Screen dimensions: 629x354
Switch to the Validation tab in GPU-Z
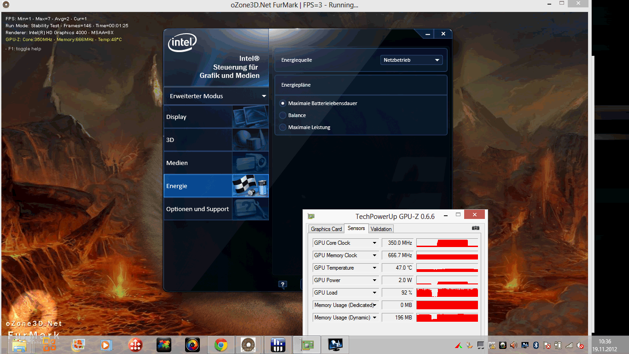coord(381,229)
